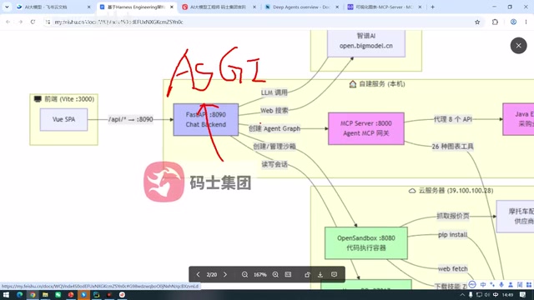534x300 pixels.
Task: Click the 'web fetch' edge label
Action: (x=452, y=268)
